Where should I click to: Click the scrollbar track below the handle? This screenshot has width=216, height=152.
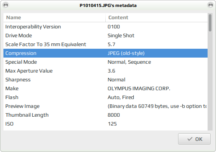point(210,81)
